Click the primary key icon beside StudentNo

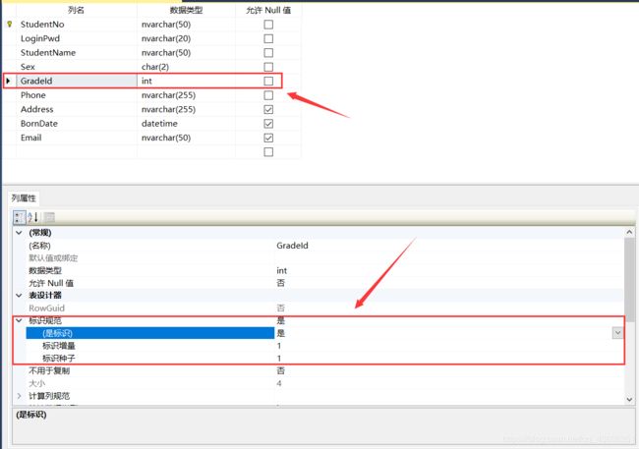(x=10, y=24)
